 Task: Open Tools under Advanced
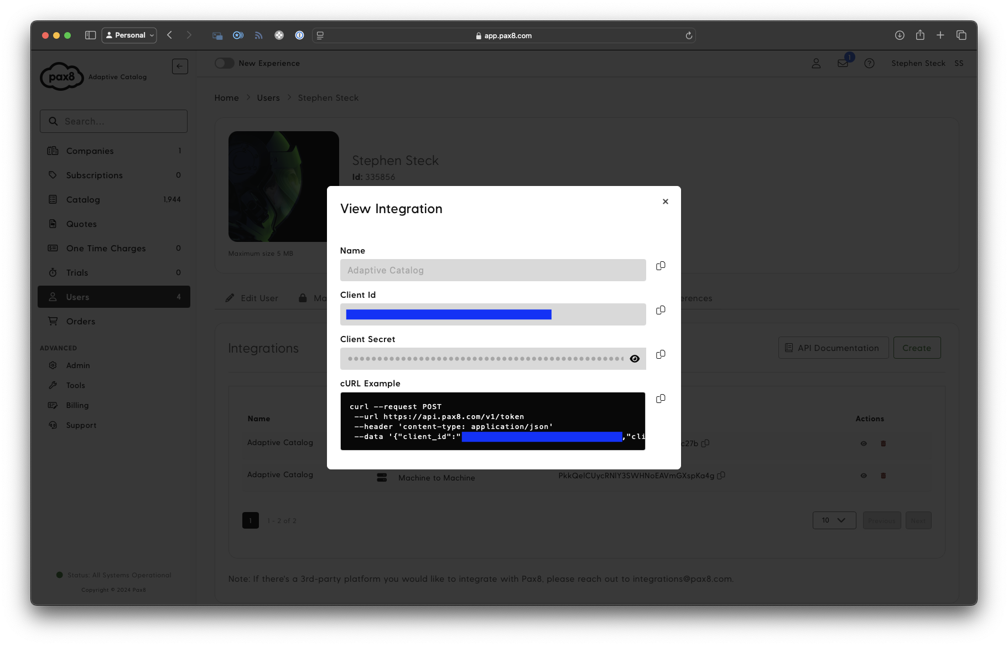tap(75, 385)
